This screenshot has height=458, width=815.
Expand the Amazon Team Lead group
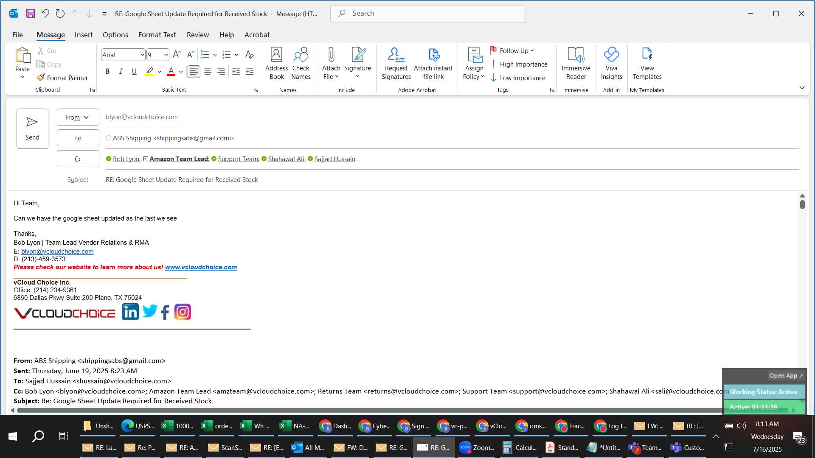click(x=146, y=159)
